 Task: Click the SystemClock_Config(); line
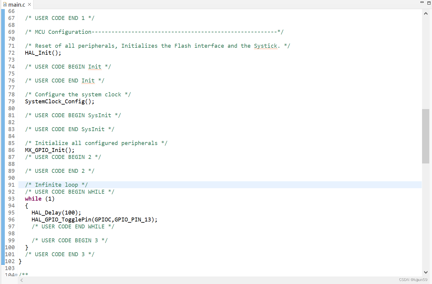60,102
